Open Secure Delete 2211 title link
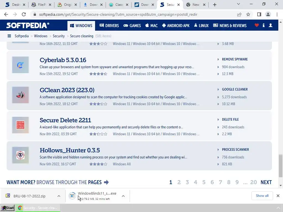 [x=65, y=120]
